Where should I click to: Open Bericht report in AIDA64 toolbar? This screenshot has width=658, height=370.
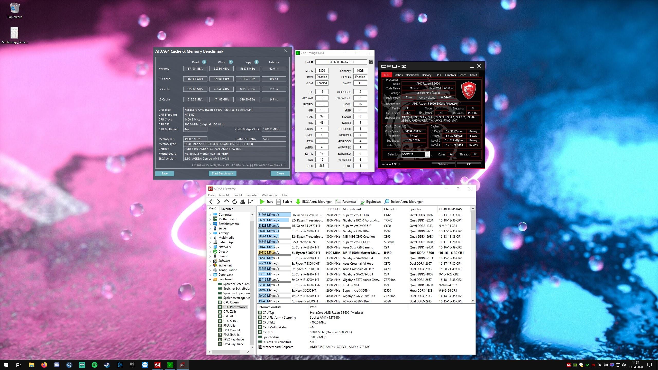point(284,202)
